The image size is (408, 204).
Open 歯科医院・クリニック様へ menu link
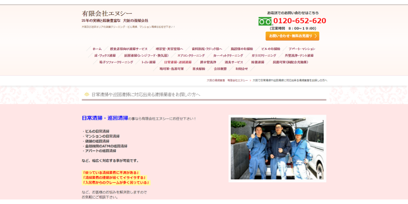[x=207, y=49]
